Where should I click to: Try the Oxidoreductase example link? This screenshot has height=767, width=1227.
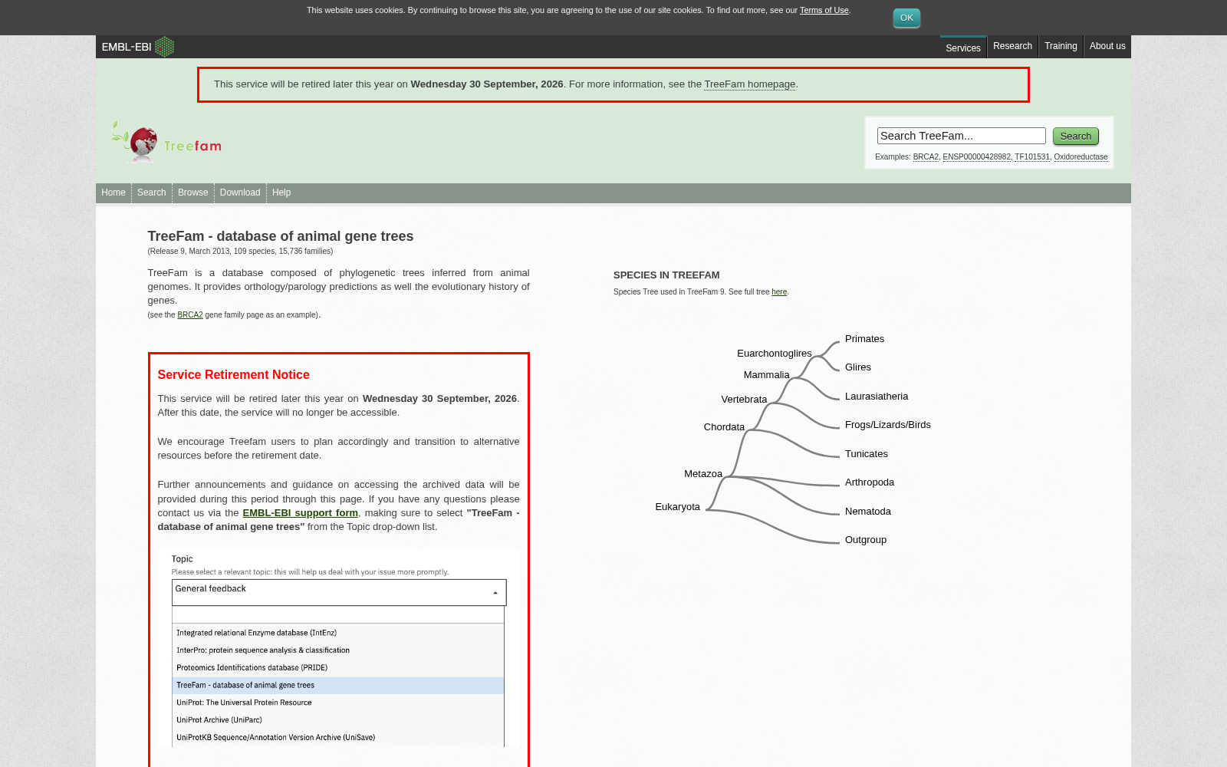1081,157
